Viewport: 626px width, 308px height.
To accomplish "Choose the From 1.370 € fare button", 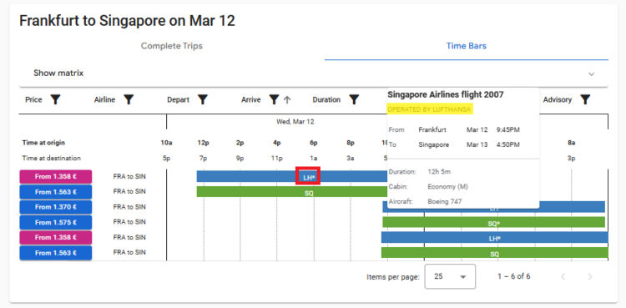I will 55,207.
